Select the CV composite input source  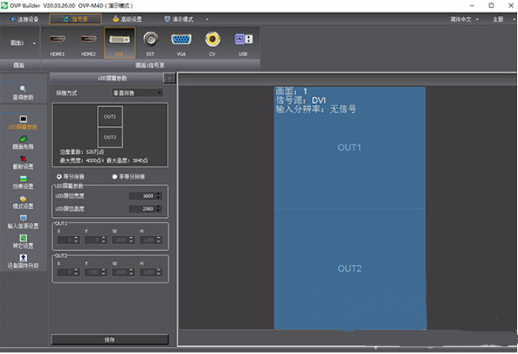[x=212, y=43]
